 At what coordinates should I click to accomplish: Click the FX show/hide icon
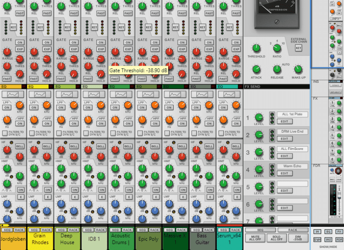(x=339, y=232)
